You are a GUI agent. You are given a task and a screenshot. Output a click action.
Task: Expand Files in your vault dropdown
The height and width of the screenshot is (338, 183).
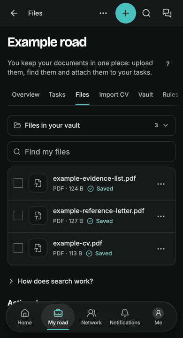(91, 125)
